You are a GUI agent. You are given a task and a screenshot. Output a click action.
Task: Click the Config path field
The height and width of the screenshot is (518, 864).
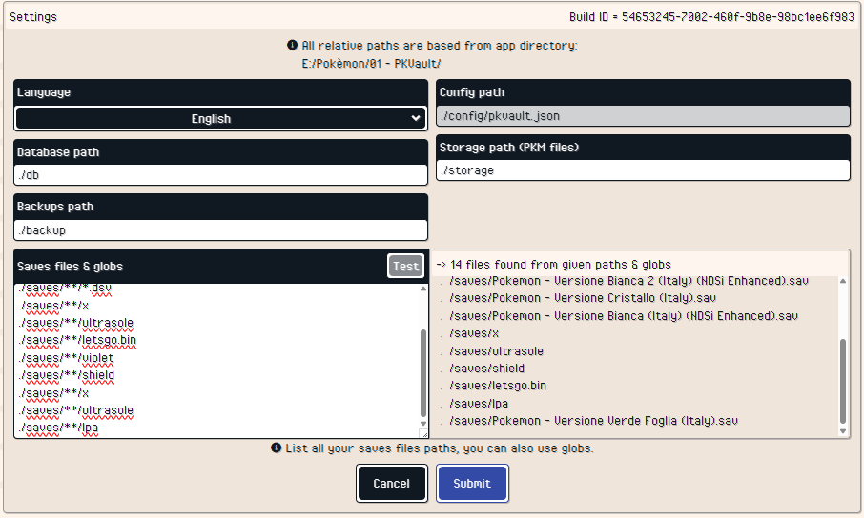(x=644, y=116)
